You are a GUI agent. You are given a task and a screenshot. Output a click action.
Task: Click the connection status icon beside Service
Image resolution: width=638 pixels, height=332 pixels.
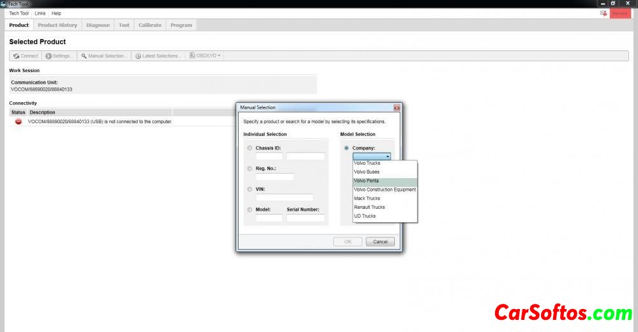click(x=603, y=13)
